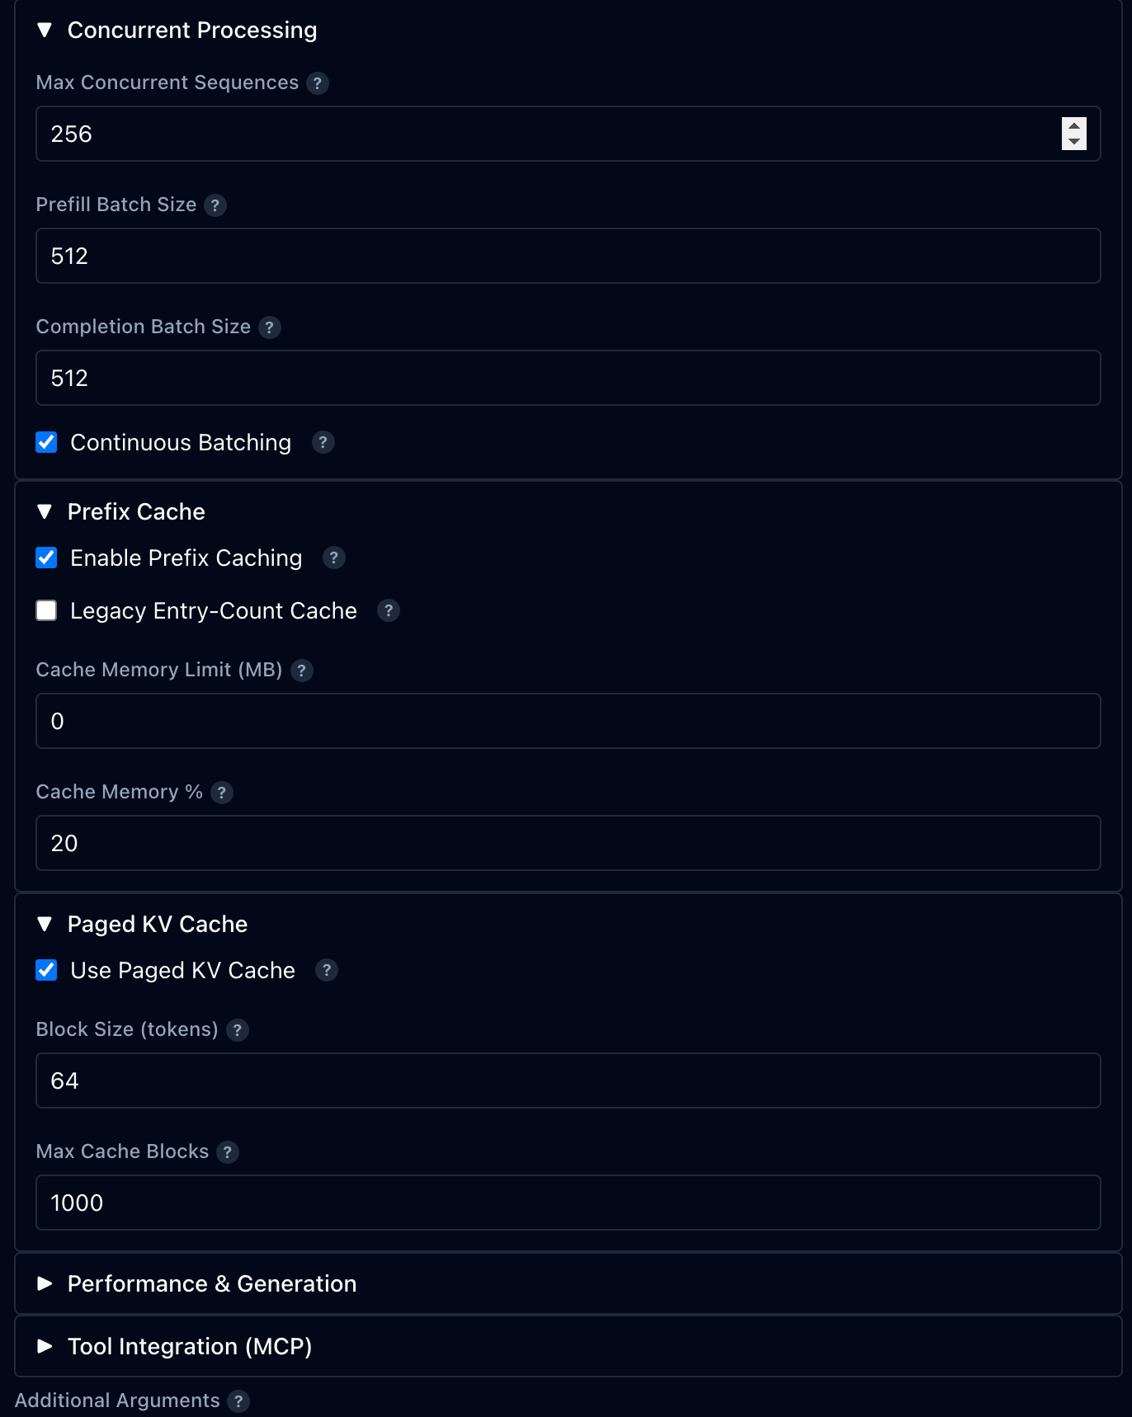Uncheck Continuous Batching
Screen dimensions: 1132x1417
point(46,443)
